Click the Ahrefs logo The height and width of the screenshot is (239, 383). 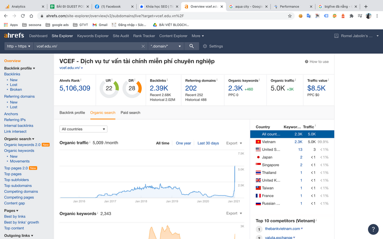pos(14,36)
